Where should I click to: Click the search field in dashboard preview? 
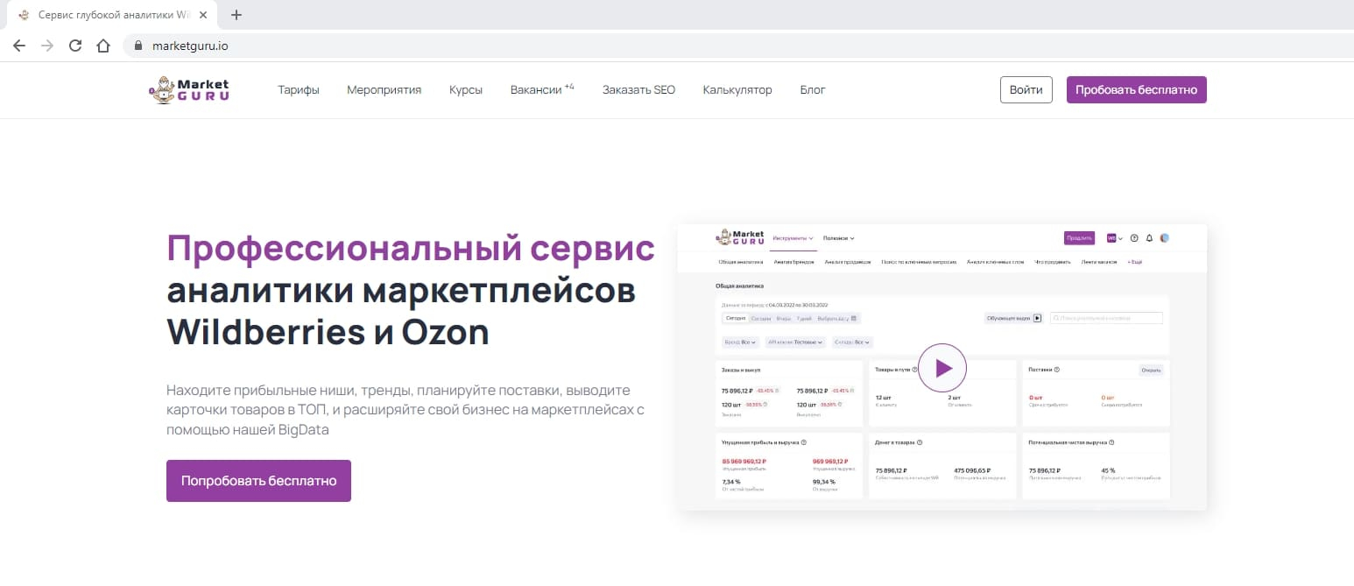[1106, 318]
